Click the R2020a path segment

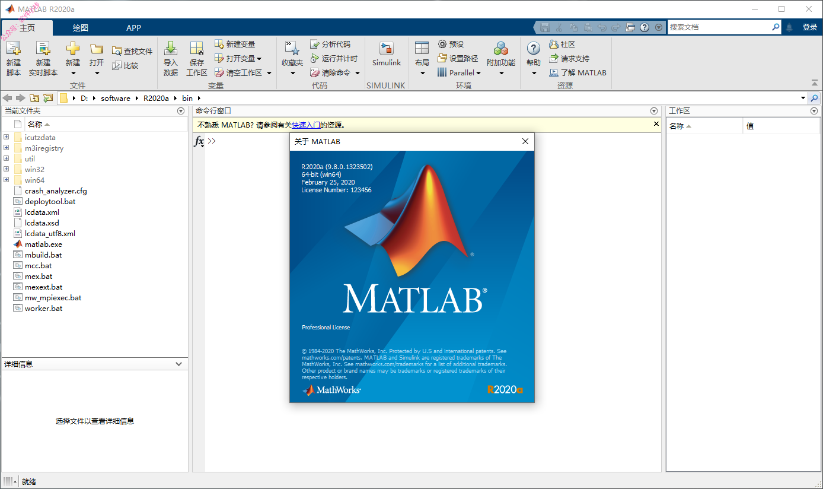coord(156,98)
